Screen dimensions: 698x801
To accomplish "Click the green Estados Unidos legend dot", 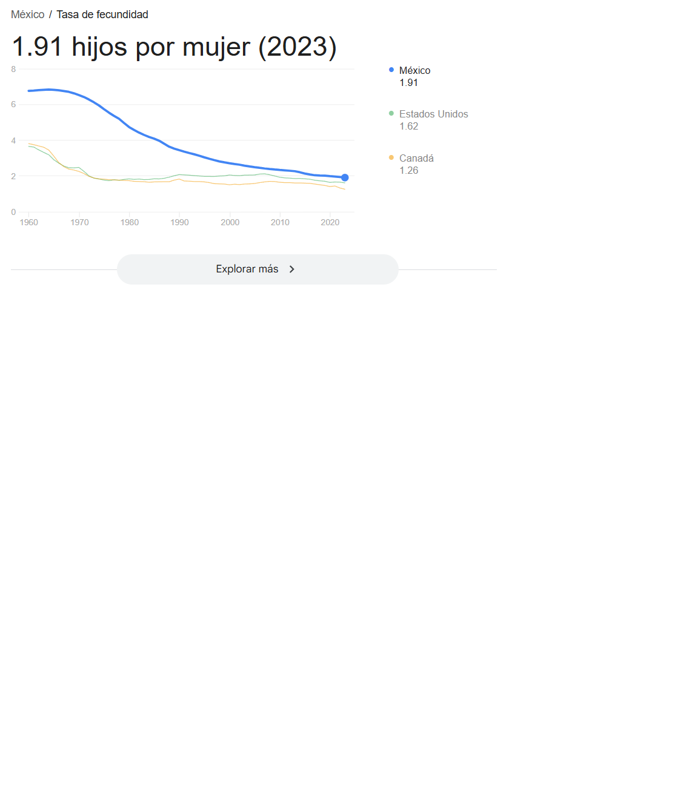I will [x=391, y=113].
